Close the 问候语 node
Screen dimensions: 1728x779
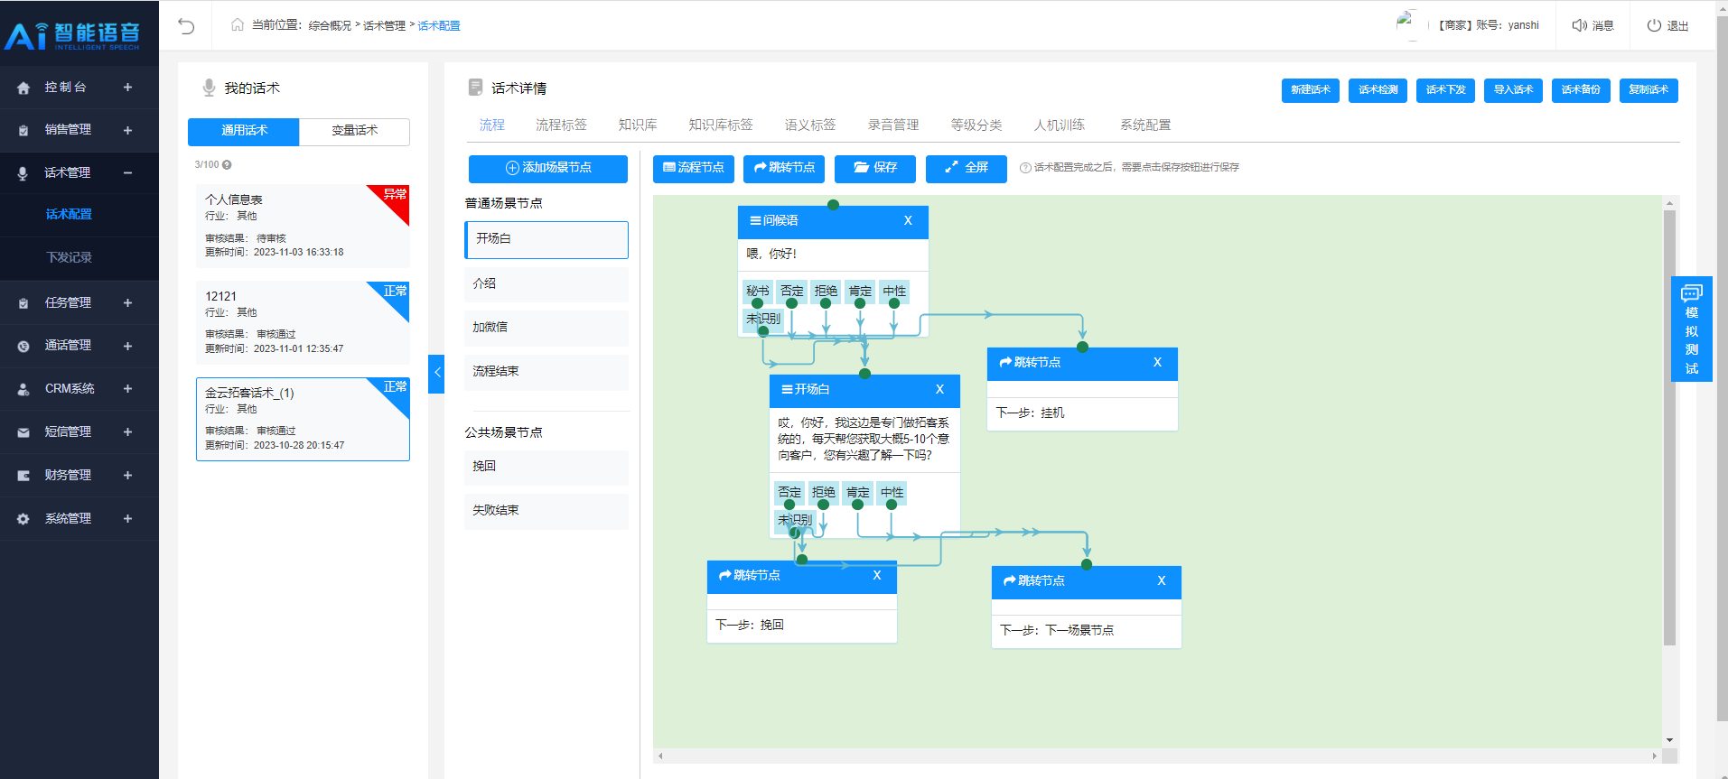pyautogui.click(x=908, y=220)
